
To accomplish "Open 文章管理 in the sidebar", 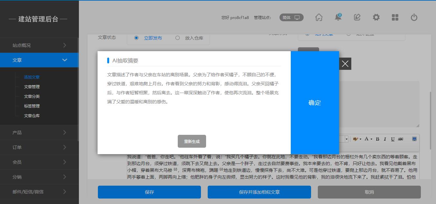I will [x=32, y=87].
